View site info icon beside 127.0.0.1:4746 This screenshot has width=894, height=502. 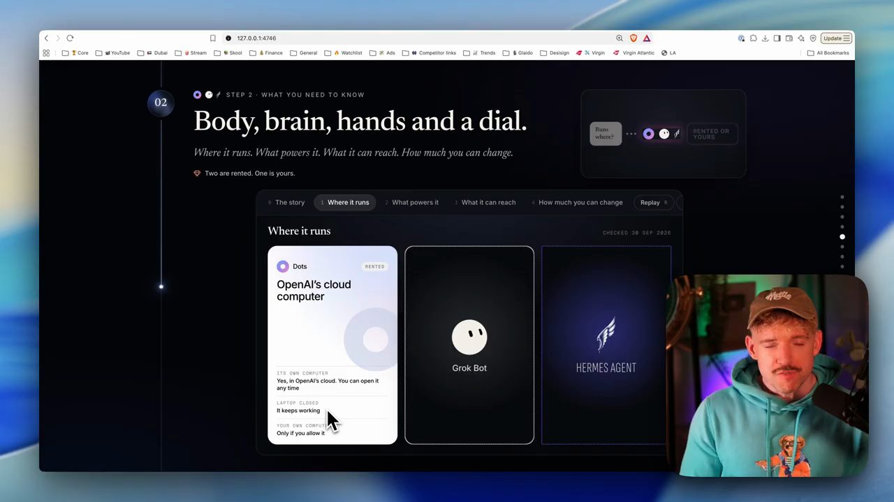tap(228, 38)
